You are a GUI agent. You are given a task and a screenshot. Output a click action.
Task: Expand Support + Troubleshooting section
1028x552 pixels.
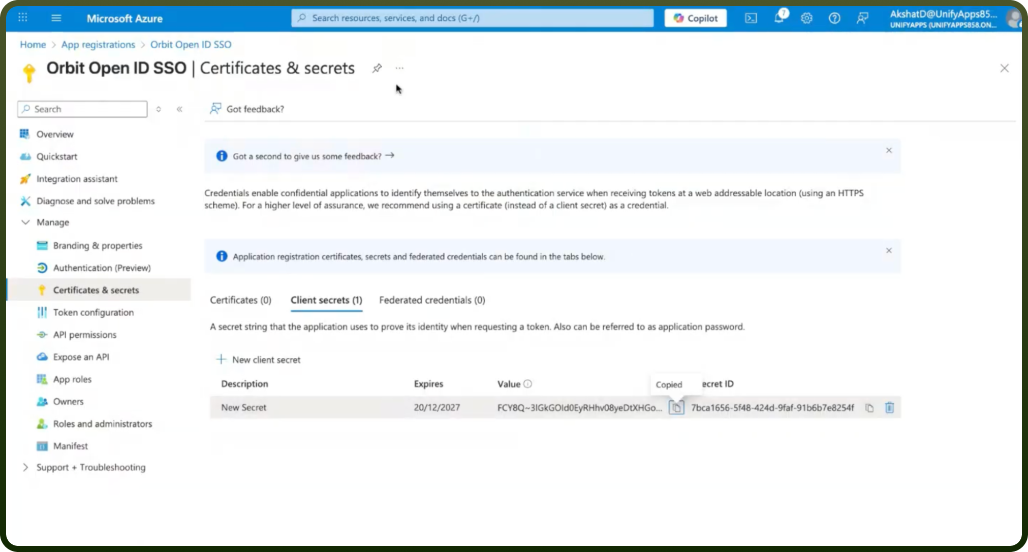[x=90, y=467]
